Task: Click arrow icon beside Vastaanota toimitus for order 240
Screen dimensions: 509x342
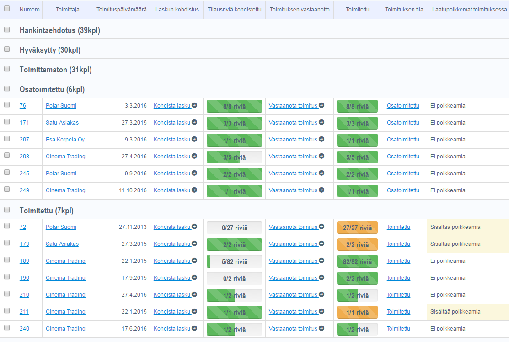Action: (321, 329)
